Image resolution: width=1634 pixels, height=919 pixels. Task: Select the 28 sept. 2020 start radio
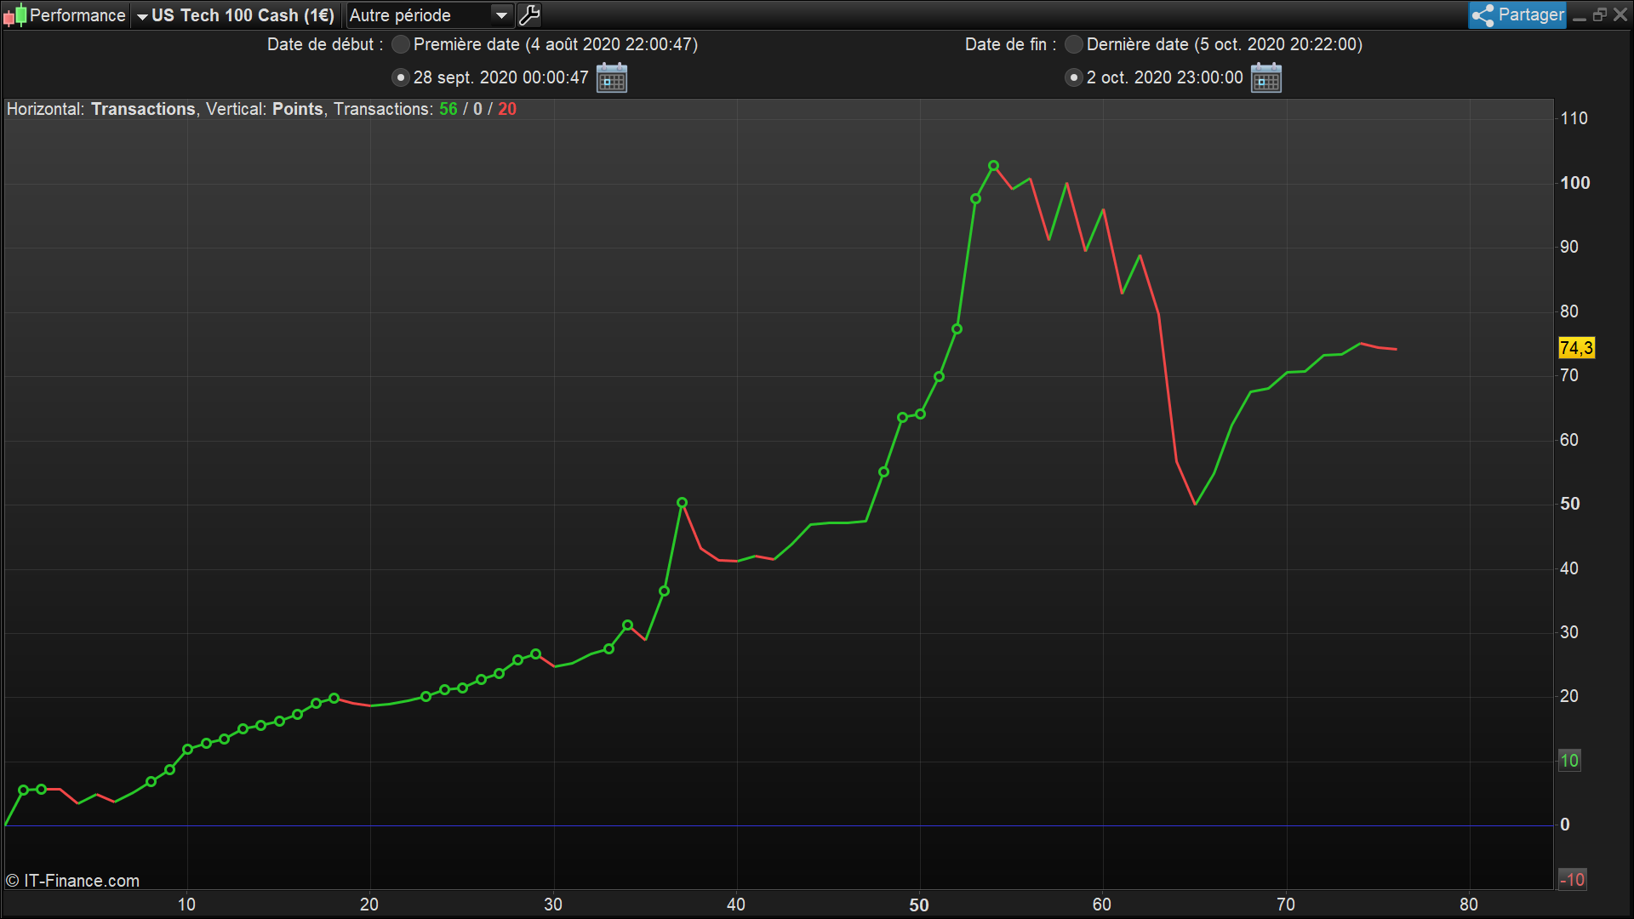(x=401, y=77)
